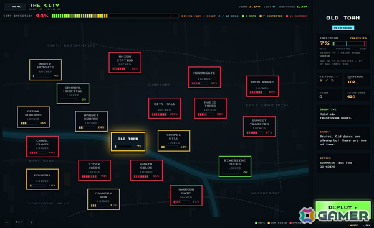Click the Coins Here 420 stat box
Viewport: 374px width, 228px height.
click(357, 95)
